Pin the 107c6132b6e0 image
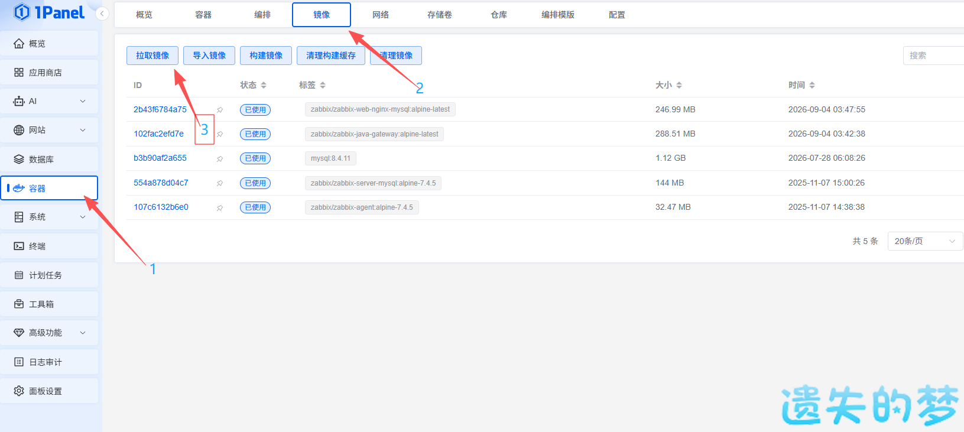 [x=220, y=207]
